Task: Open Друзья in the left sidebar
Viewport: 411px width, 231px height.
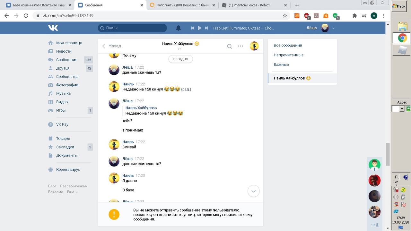Action: (63, 68)
